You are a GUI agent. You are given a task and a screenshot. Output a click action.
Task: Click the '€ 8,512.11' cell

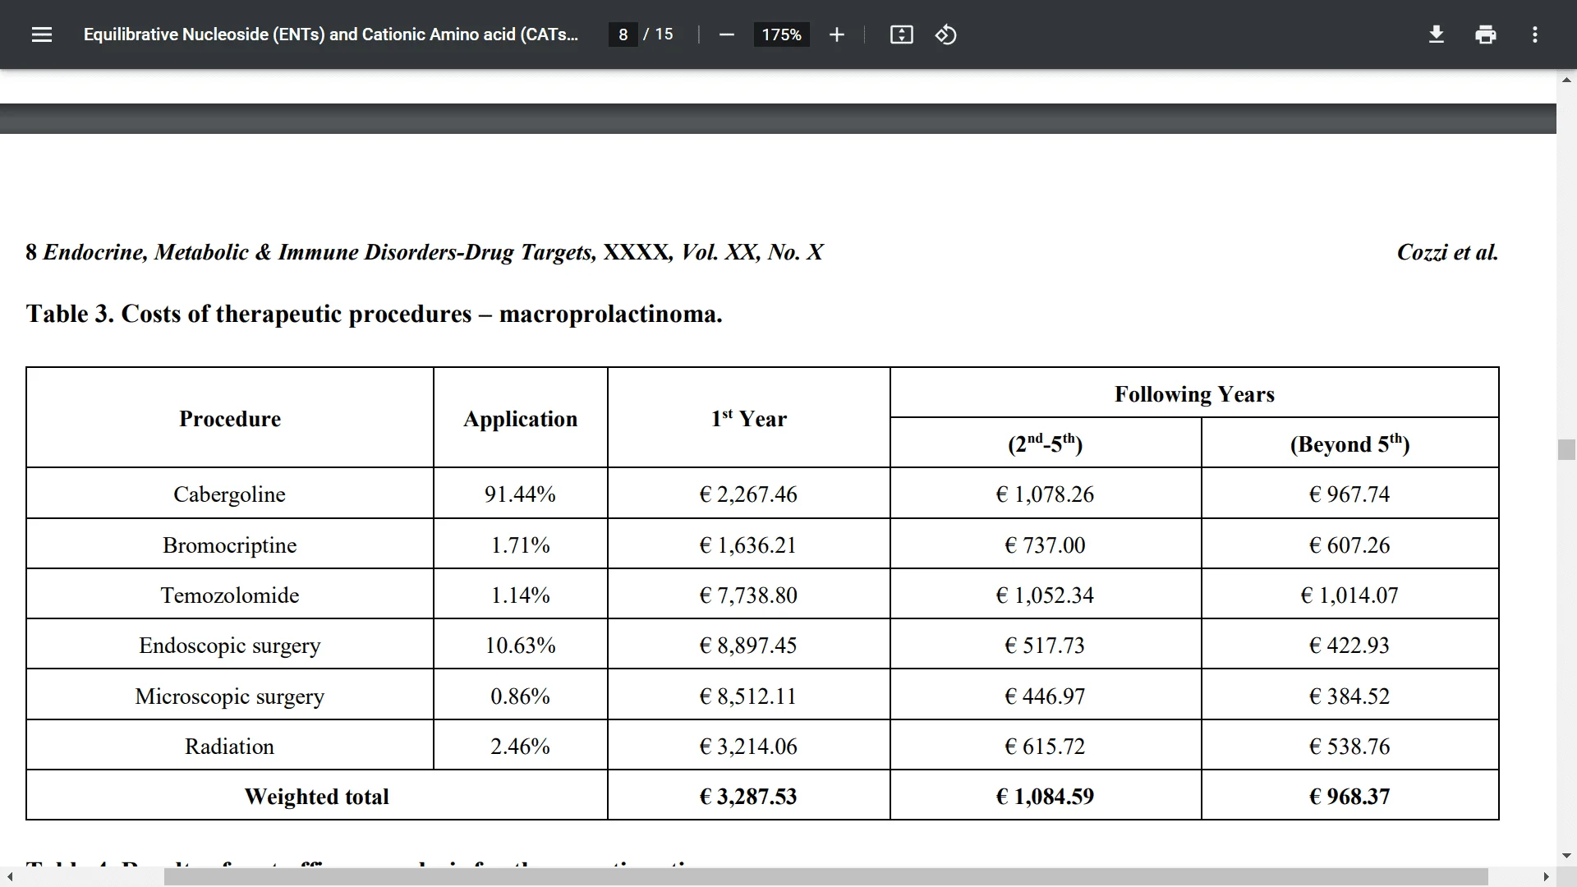(748, 696)
